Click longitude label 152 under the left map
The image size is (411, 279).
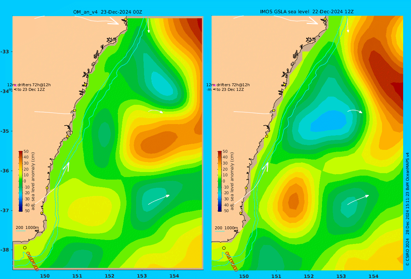110,276
